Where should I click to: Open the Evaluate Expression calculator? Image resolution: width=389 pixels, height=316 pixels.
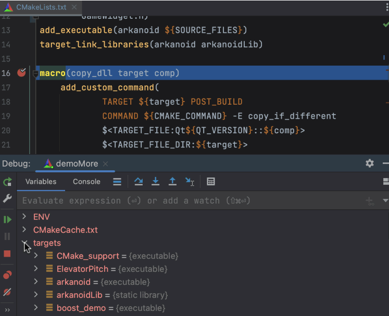pyautogui.click(x=211, y=182)
